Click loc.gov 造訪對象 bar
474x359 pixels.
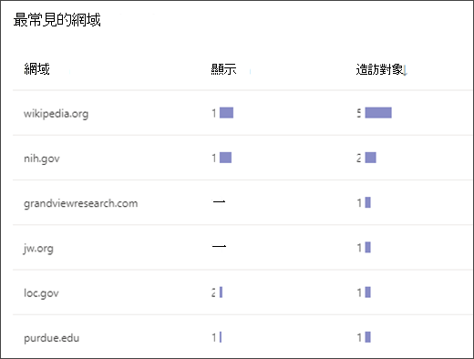tap(368, 292)
